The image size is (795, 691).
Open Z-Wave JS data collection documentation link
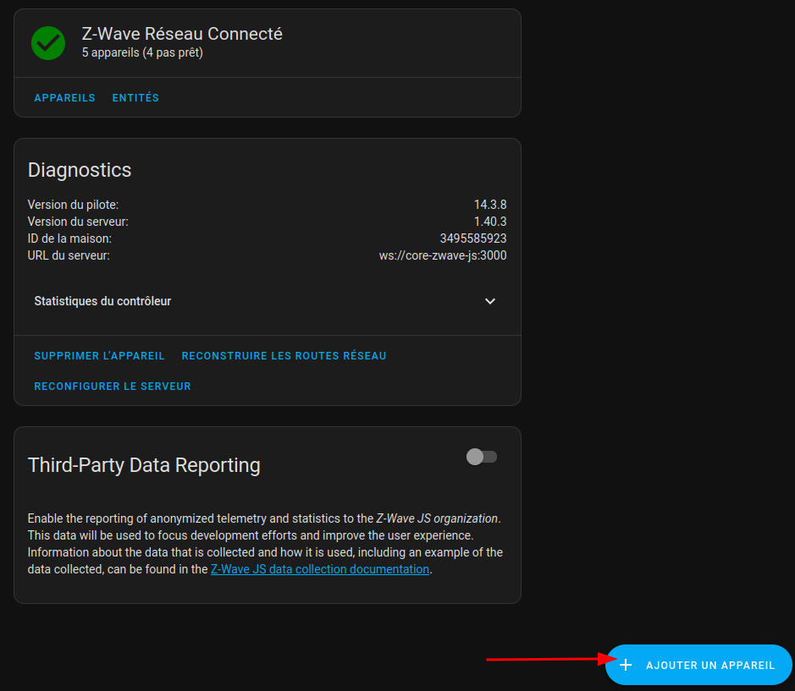(320, 569)
